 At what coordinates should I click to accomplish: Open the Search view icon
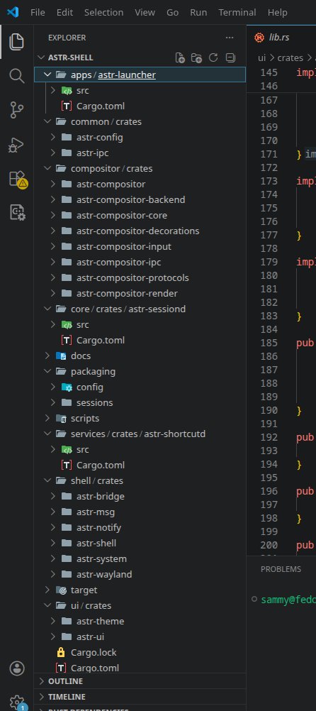17,76
